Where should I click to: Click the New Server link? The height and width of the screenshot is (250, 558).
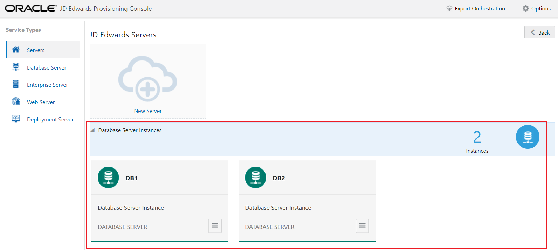click(148, 111)
